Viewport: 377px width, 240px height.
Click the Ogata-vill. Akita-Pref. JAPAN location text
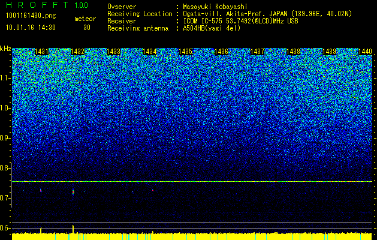point(267,14)
